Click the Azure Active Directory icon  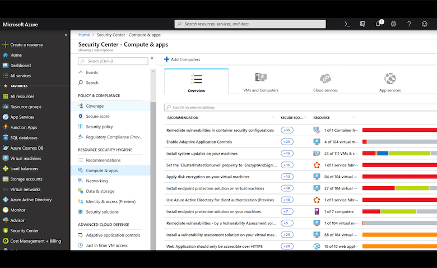click(5, 200)
